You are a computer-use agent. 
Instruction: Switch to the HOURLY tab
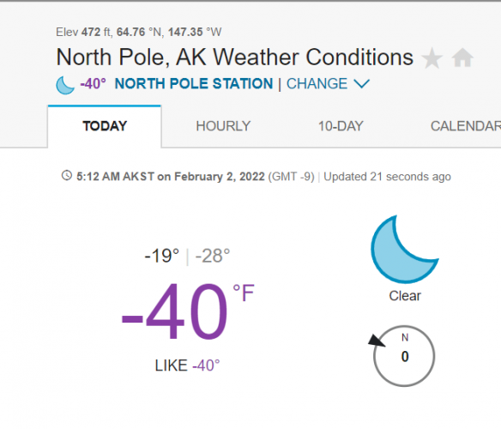click(223, 126)
